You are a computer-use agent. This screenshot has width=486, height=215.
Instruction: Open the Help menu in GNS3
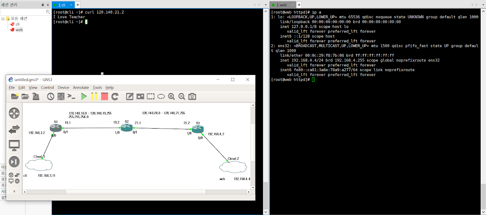click(110, 88)
